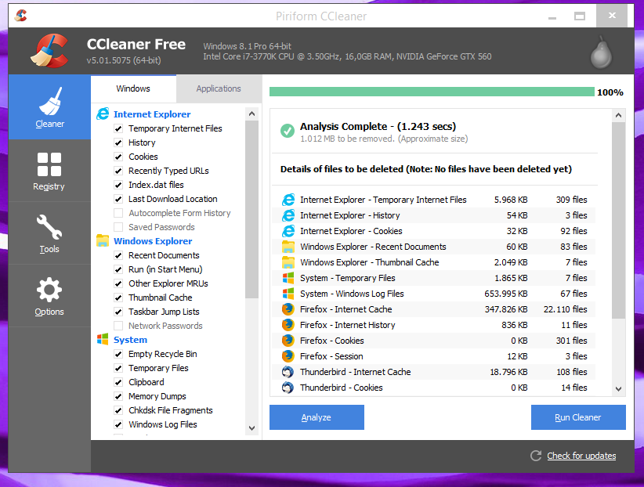This screenshot has width=644, height=487.
Task: Toggle Recently Typed URLs checkbox
Action: 118,171
